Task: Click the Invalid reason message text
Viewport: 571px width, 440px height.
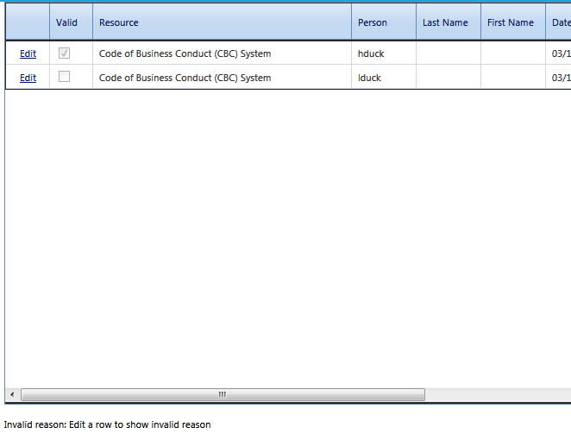Action: pyautogui.click(x=107, y=424)
